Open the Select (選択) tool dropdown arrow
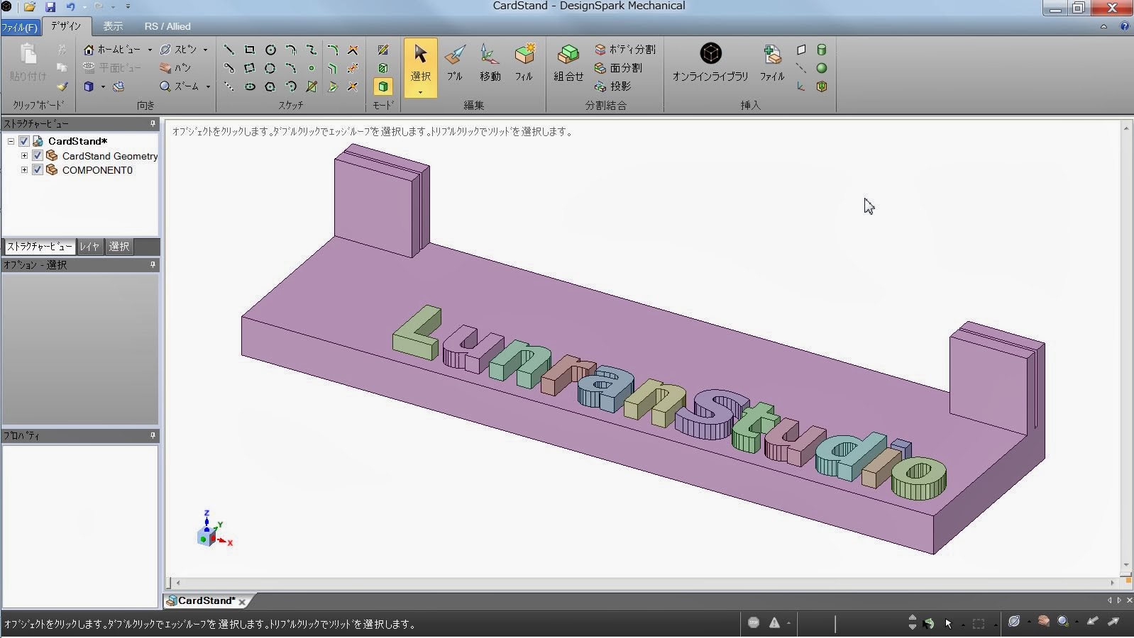 click(x=420, y=92)
